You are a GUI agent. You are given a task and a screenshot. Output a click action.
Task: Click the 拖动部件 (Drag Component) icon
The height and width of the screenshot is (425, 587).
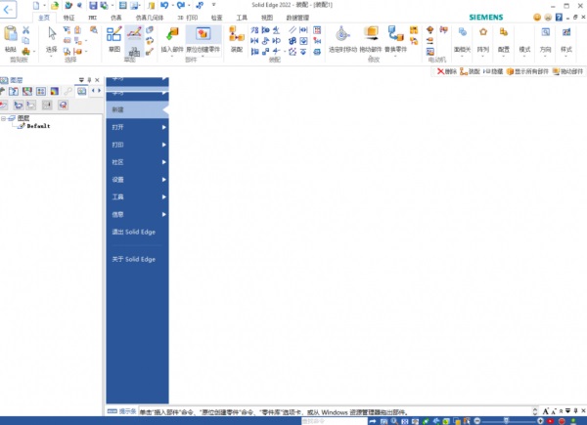click(370, 35)
